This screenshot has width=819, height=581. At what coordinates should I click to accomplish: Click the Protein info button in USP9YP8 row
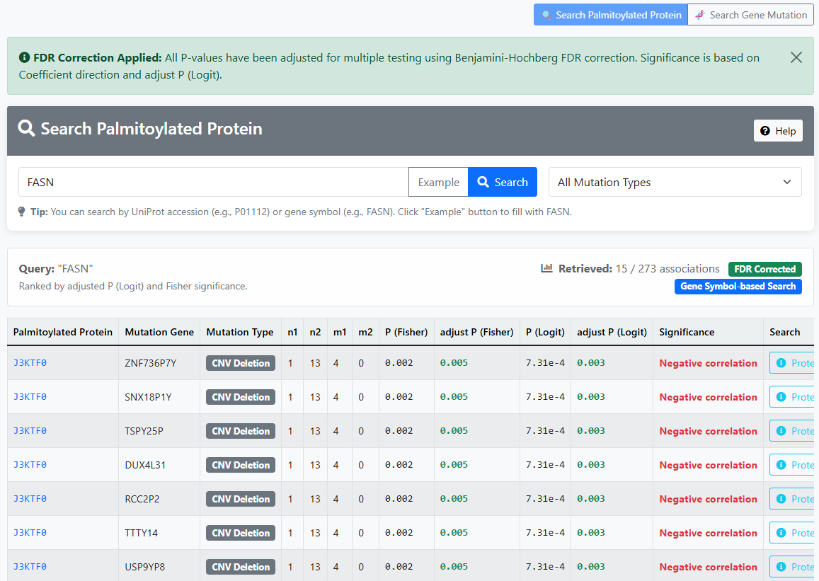(x=792, y=566)
